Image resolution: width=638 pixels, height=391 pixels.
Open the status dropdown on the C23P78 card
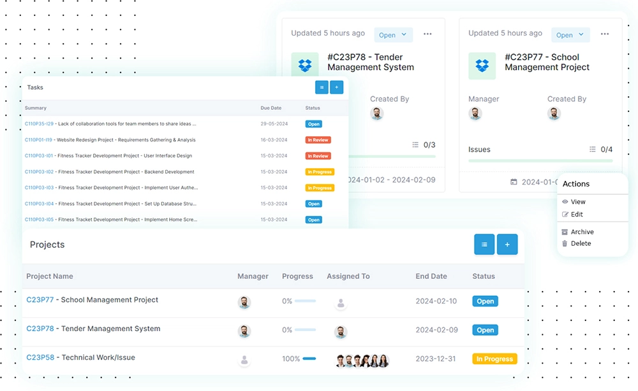pyautogui.click(x=393, y=35)
